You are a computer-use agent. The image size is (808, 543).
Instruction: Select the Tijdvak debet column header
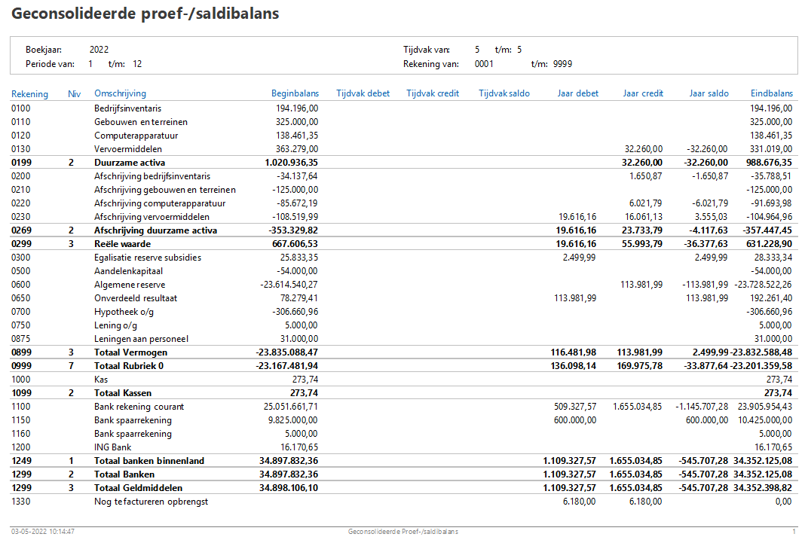(363, 93)
